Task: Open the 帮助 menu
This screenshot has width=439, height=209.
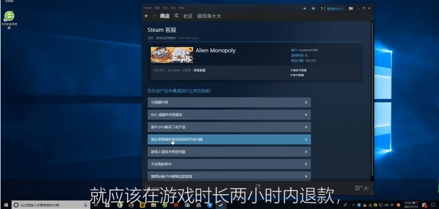Action: [182, 8]
